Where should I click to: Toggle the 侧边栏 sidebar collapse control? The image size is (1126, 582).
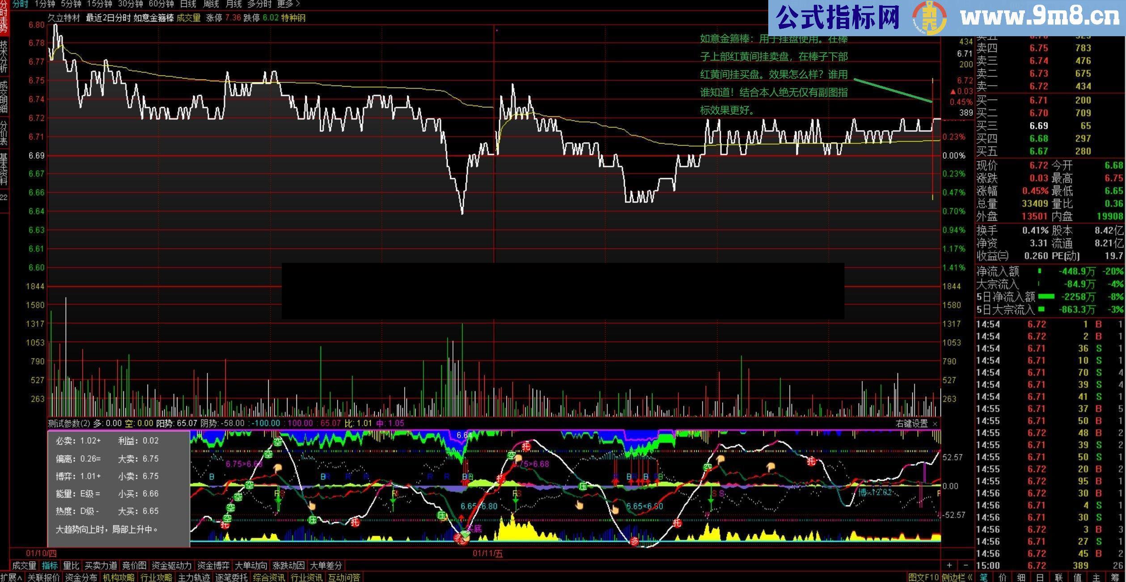click(957, 577)
